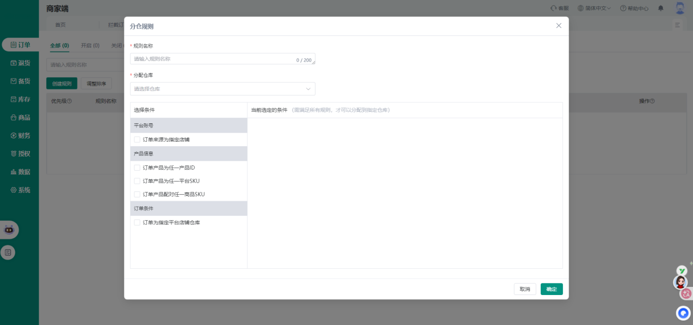Click the user avatar in top right
This screenshot has height=325, width=693.
[680, 8]
